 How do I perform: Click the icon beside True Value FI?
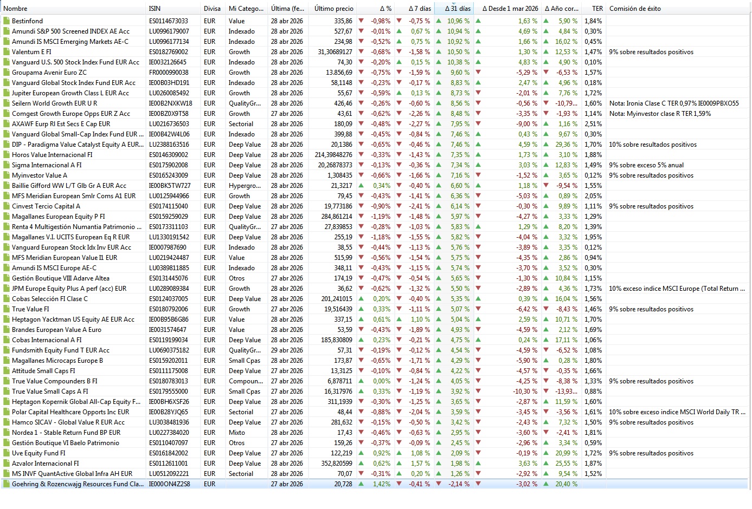coord(7,309)
